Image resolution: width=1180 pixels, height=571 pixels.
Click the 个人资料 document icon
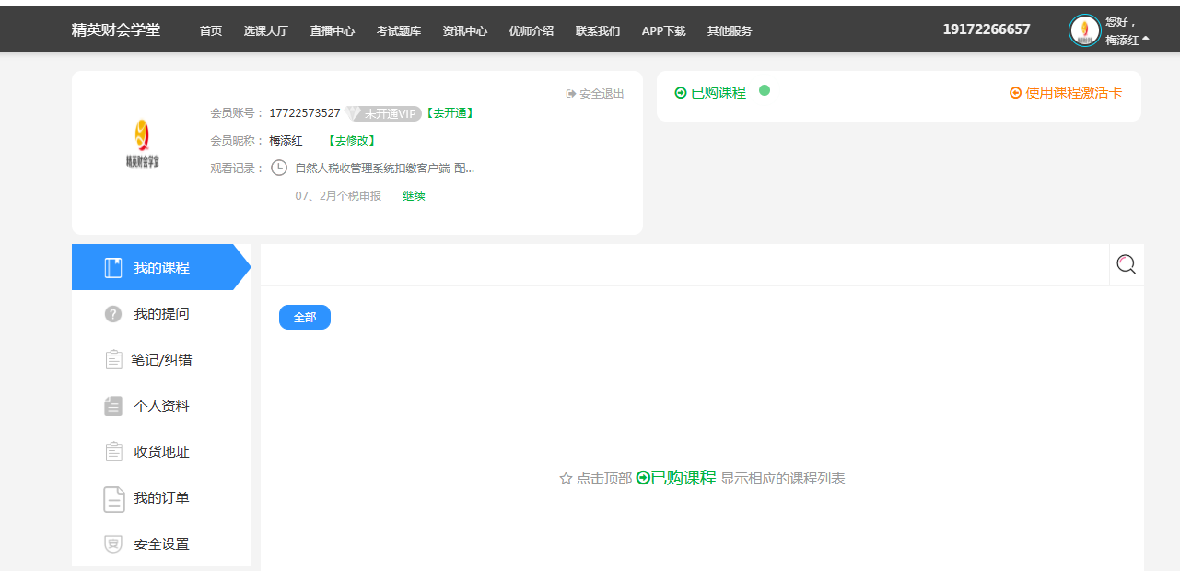(x=113, y=406)
